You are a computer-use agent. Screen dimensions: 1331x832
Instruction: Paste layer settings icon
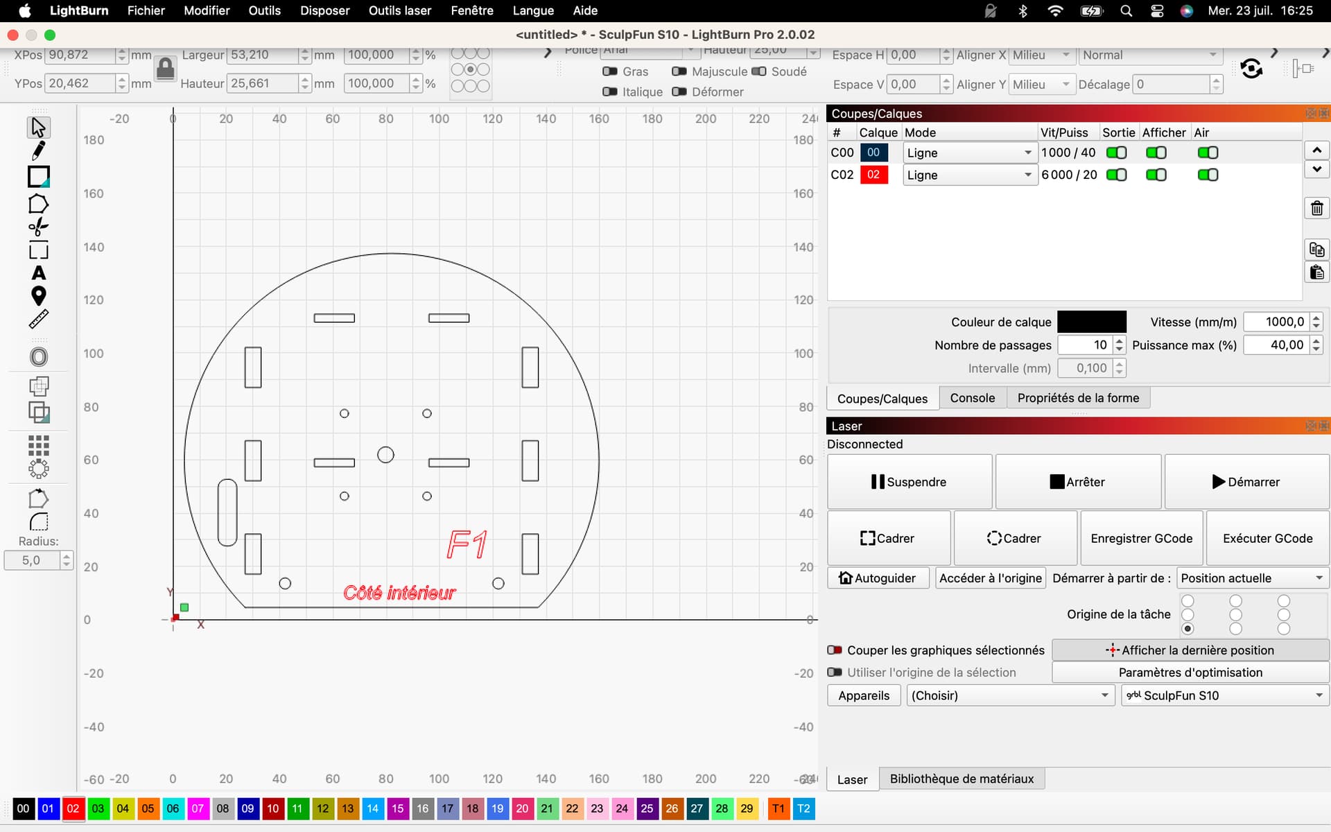[x=1316, y=272]
